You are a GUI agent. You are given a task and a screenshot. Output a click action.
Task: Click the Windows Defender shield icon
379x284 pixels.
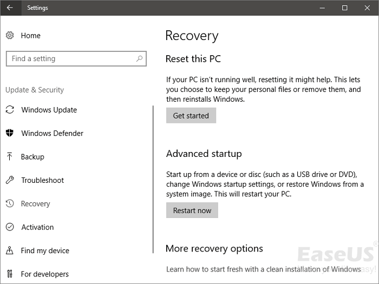click(10, 134)
